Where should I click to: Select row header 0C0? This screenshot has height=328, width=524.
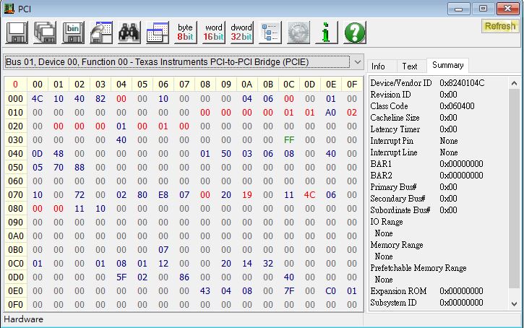15,264
